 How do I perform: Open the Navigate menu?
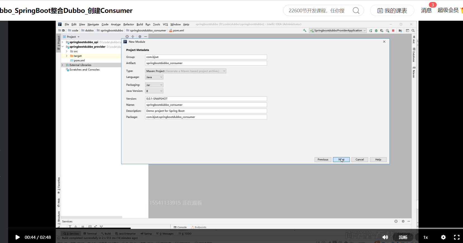coord(93,24)
